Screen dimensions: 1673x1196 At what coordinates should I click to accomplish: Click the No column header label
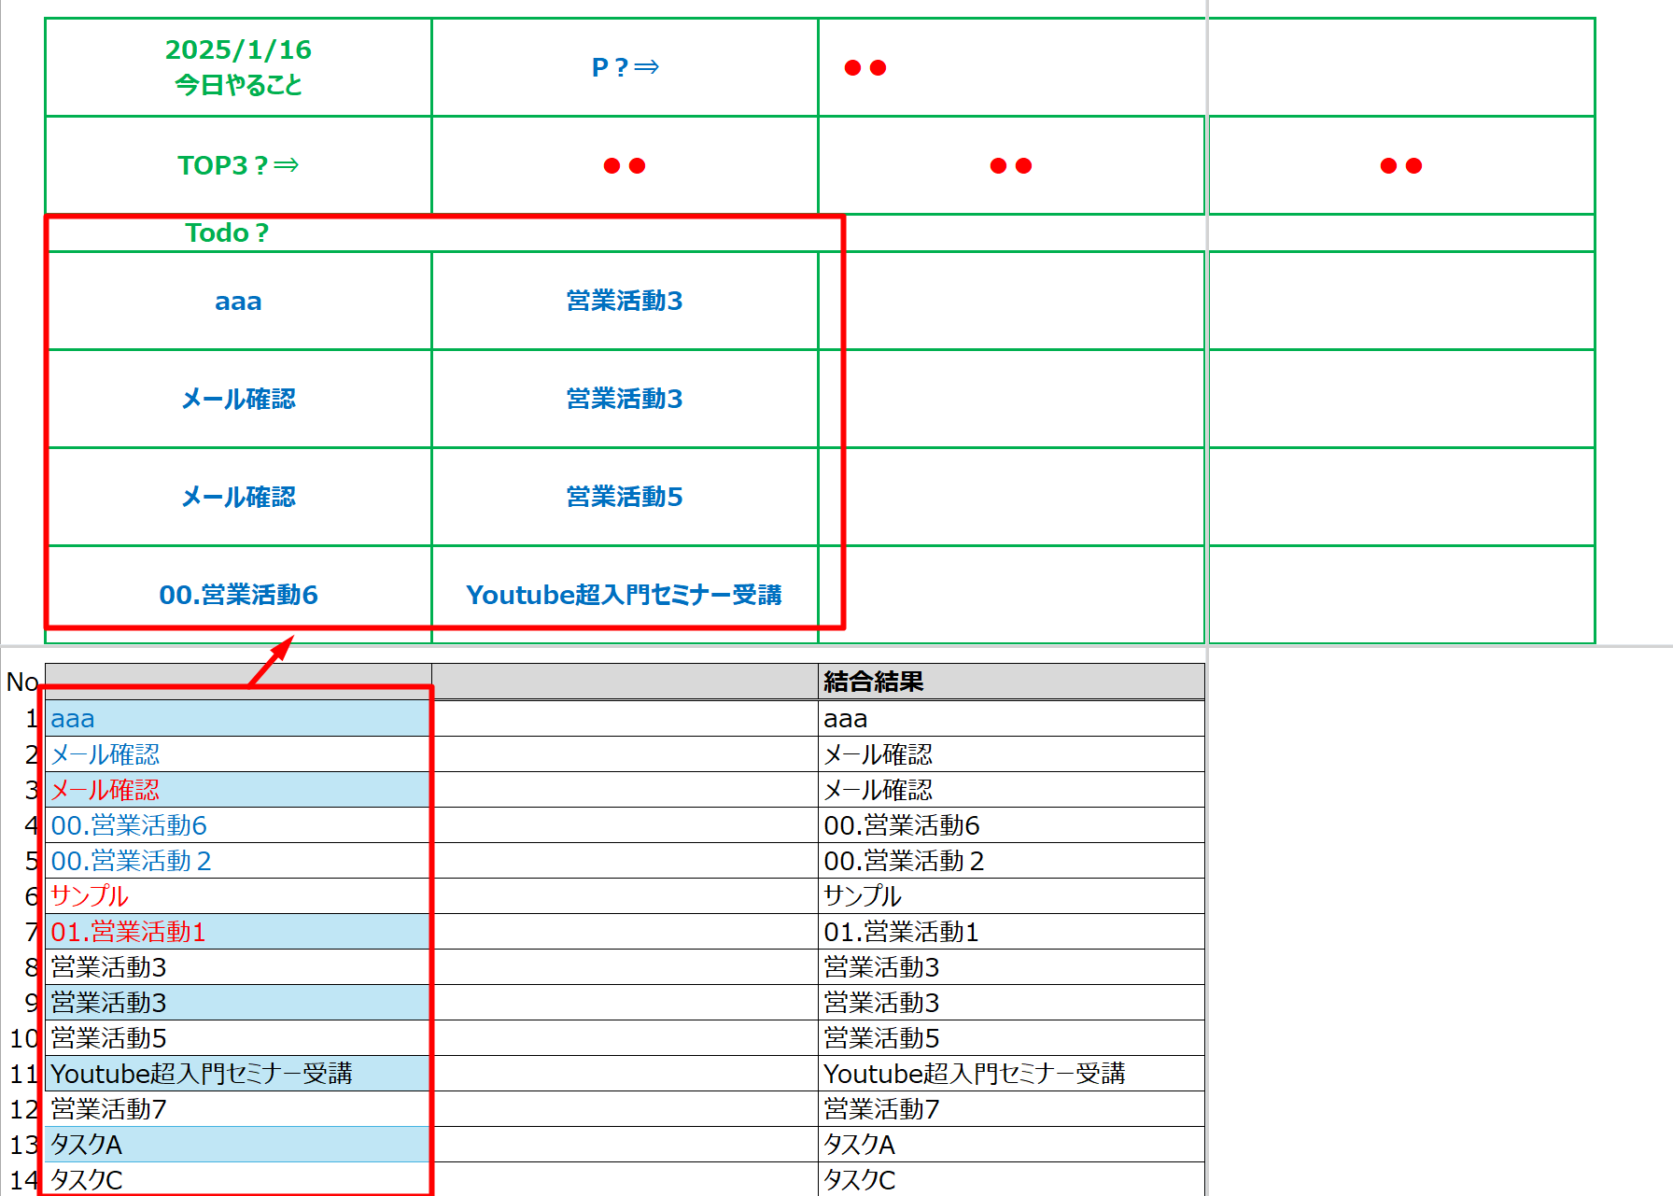[21, 682]
